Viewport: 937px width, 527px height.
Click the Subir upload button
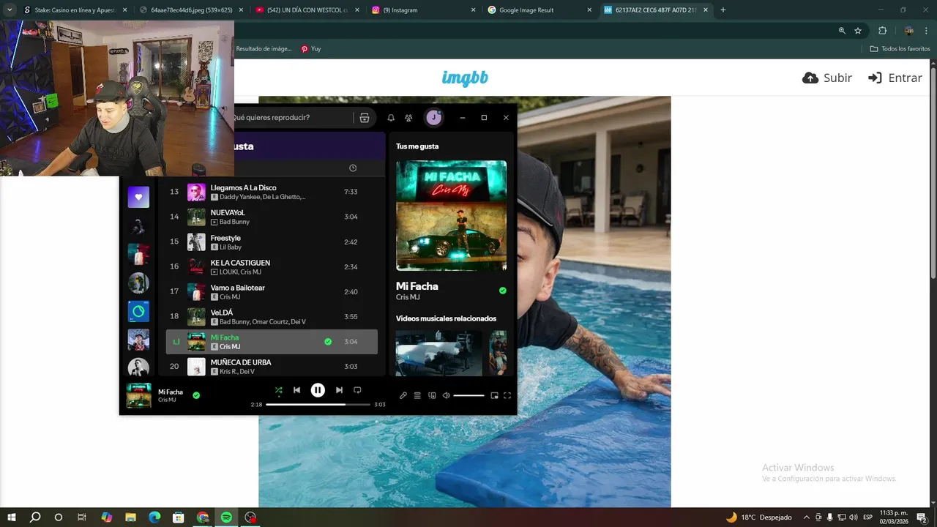point(827,78)
